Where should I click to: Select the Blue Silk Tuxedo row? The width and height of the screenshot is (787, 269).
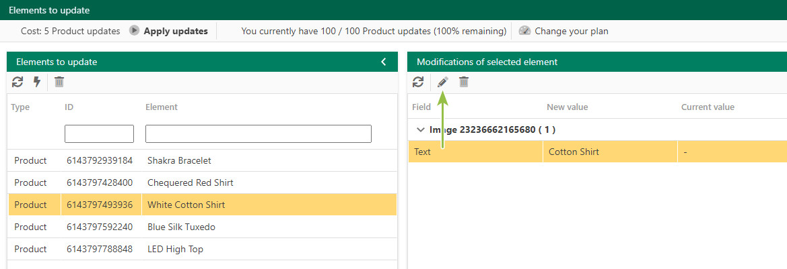(x=202, y=227)
